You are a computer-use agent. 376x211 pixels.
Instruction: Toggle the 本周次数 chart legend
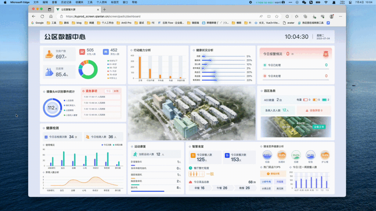click(118, 145)
